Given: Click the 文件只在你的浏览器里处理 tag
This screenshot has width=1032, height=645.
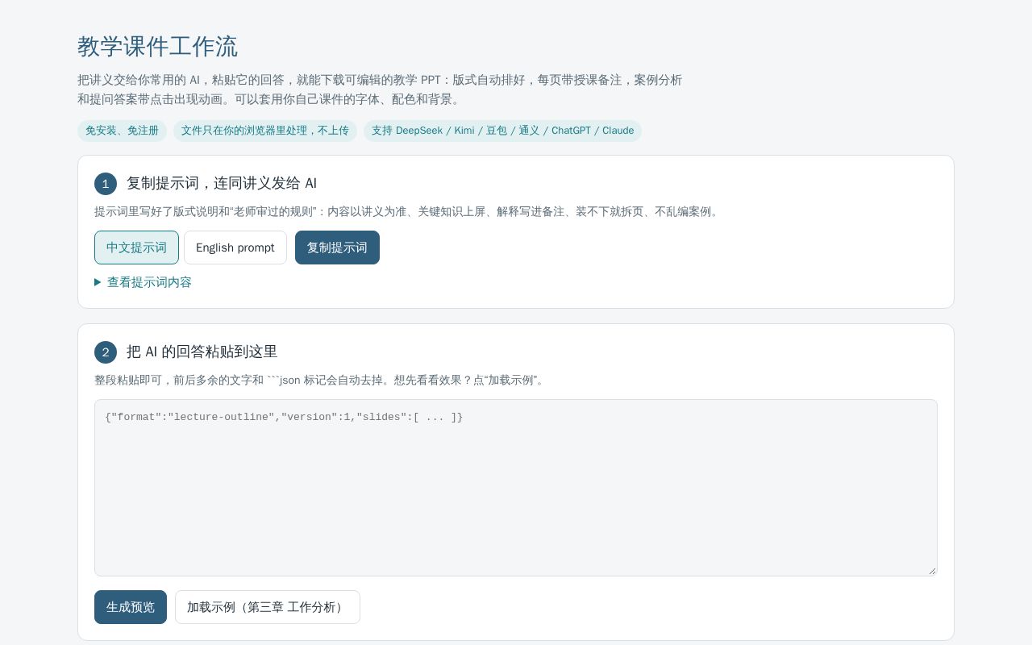Looking at the screenshot, I should pos(265,131).
